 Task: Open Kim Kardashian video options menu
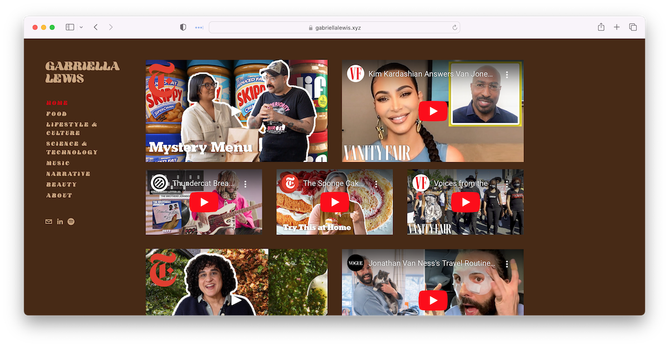(x=507, y=74)
